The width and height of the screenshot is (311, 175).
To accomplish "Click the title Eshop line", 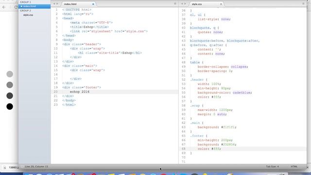I will pyautogui.click(x=89, y=27).
